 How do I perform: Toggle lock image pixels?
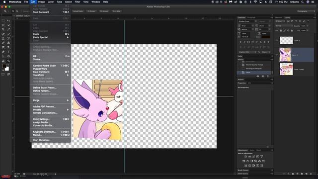[x=285, y=31]
